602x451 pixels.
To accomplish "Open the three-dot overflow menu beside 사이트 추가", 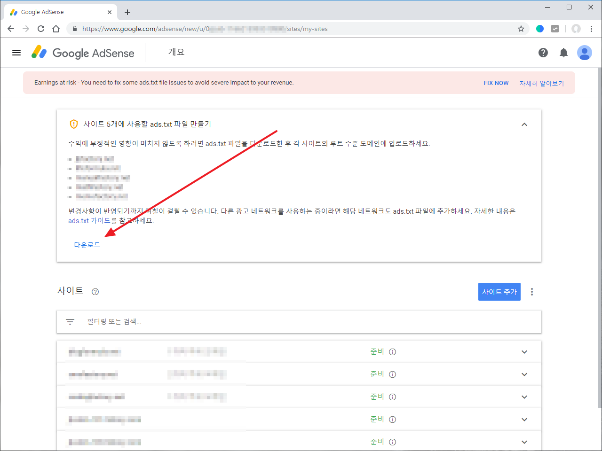I will tap(531, 291).
